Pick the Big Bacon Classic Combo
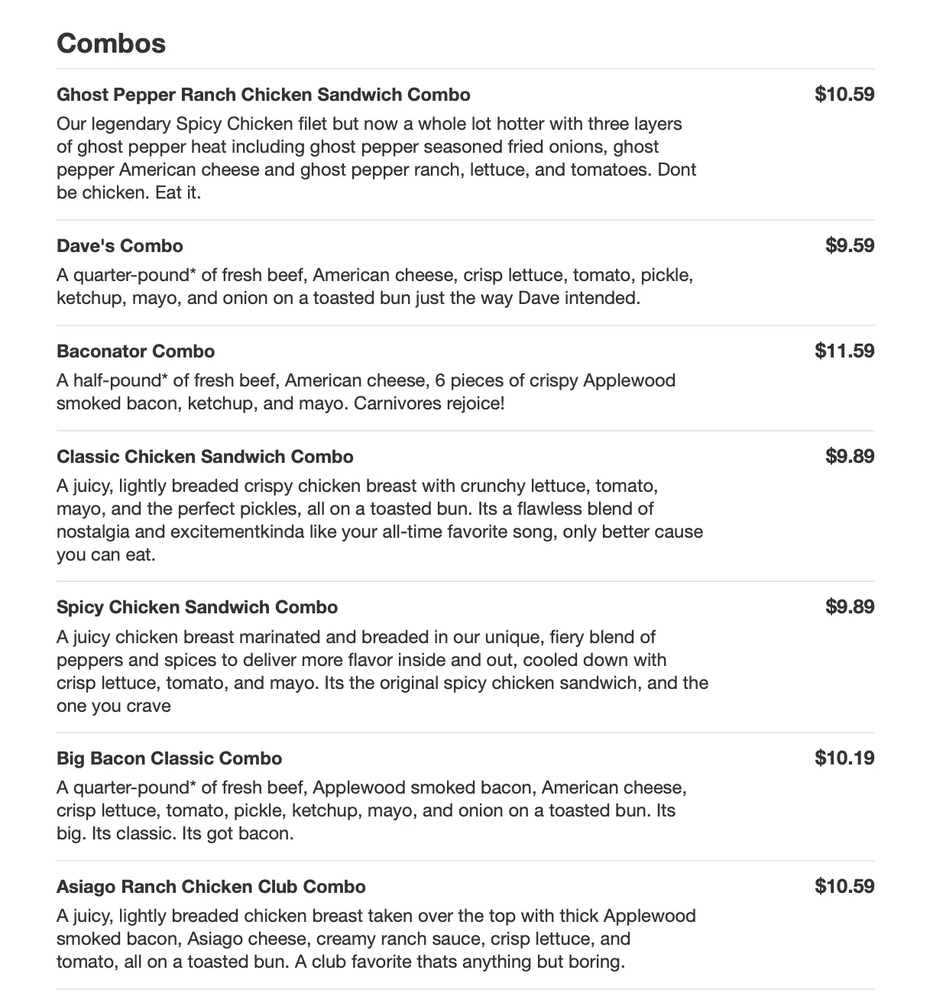 169,758
